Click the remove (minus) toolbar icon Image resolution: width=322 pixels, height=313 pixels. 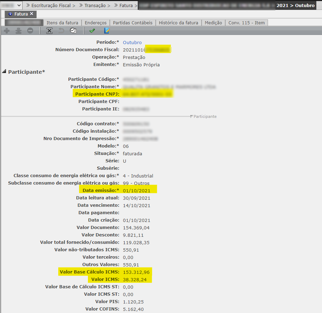pos(30,31)
